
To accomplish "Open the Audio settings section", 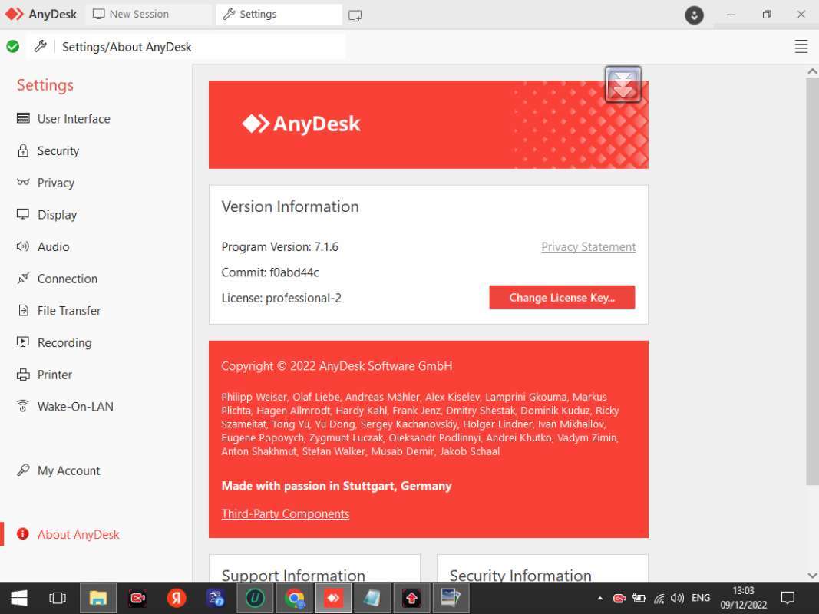I will coord(53,246).
